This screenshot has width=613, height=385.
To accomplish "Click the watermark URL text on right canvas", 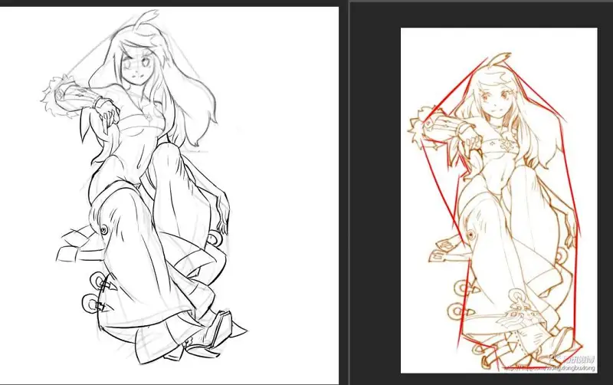I will tap(549, 368).
